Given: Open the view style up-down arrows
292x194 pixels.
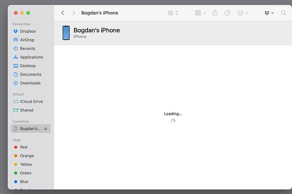Looking at the screenshot, I should (177, 13).
